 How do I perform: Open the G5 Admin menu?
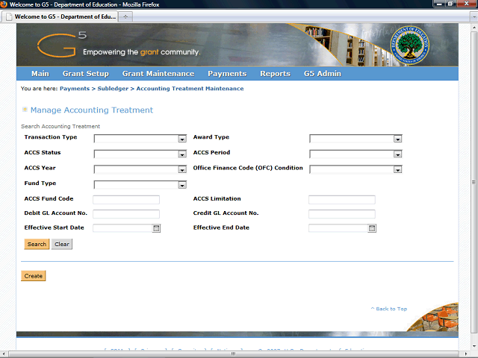coord(322,74)
